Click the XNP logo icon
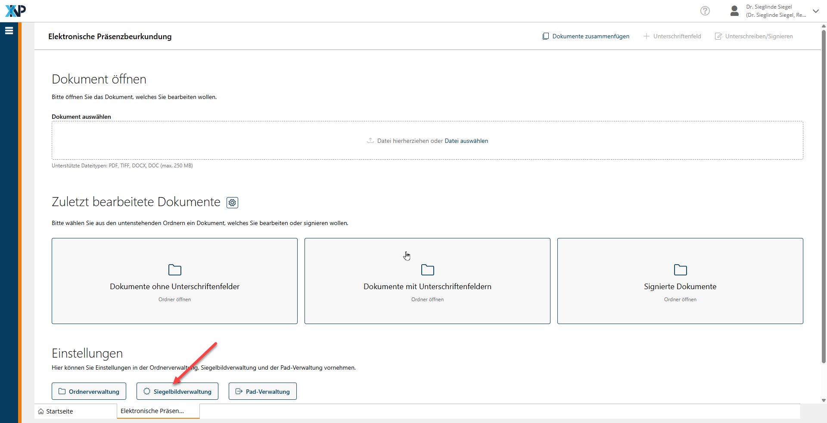The height and width of the screenshot is (423, 827). pyautogui.click(x=16, y=11)
